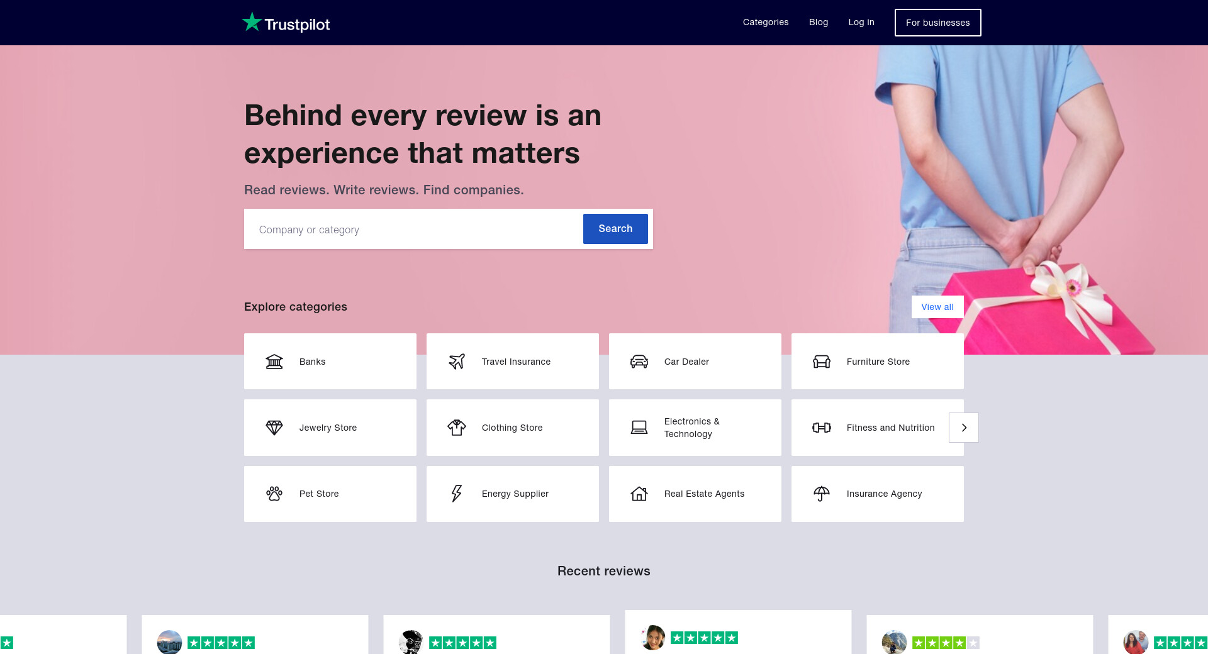
Task: Select the Insurance Agency umbrella icon
Action: [x=822, y=494]
